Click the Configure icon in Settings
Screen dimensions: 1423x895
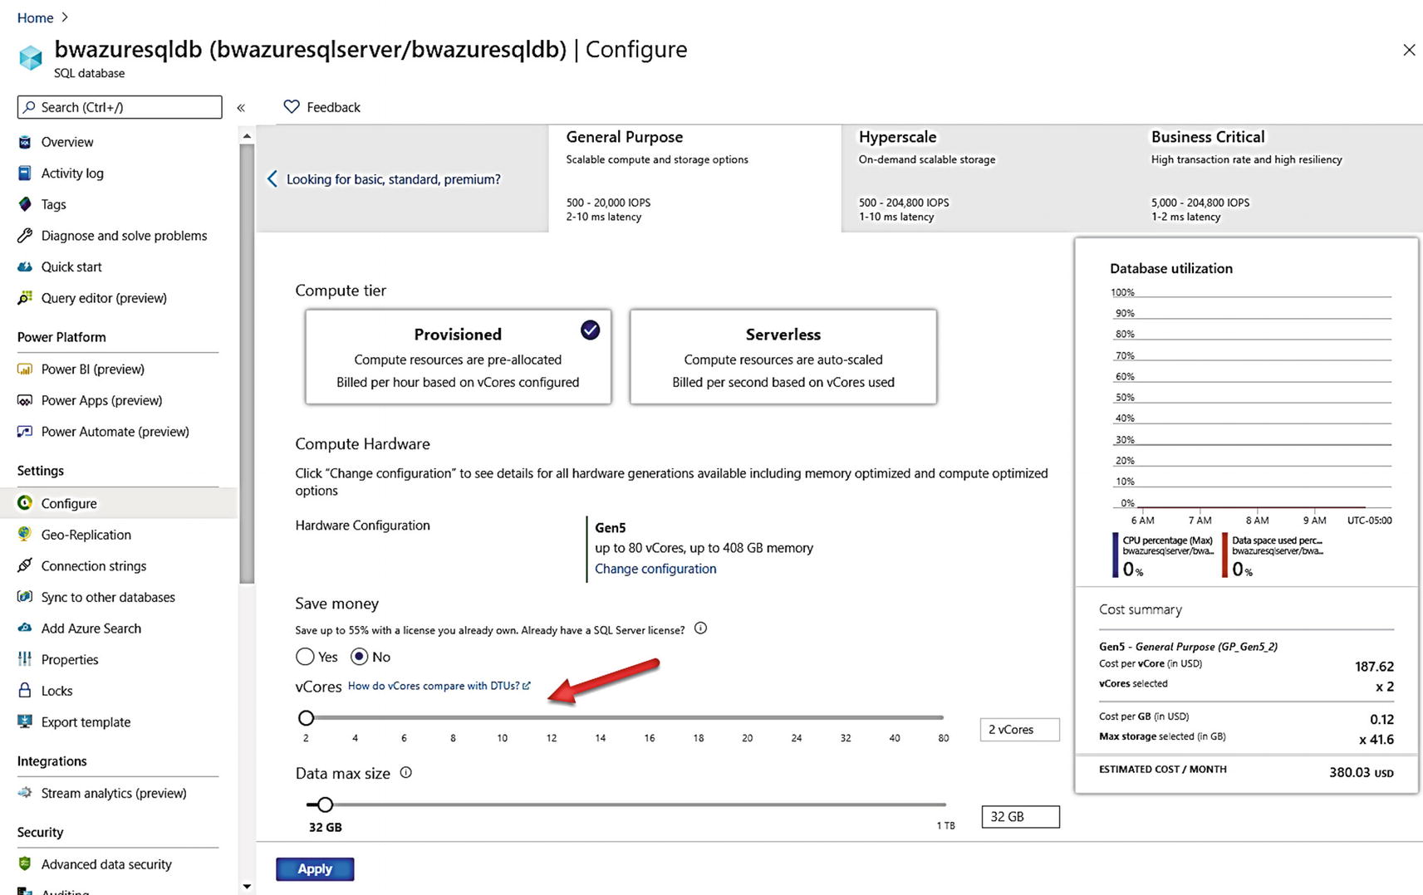25,503
